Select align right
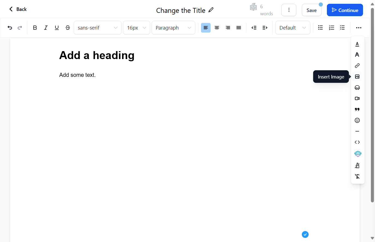375x242 pixels. 228,28
